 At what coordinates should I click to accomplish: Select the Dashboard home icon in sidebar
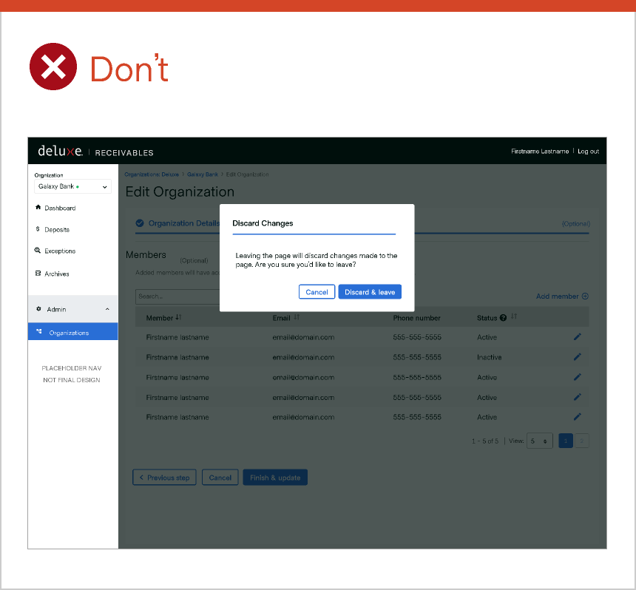[x=38, y=208]
